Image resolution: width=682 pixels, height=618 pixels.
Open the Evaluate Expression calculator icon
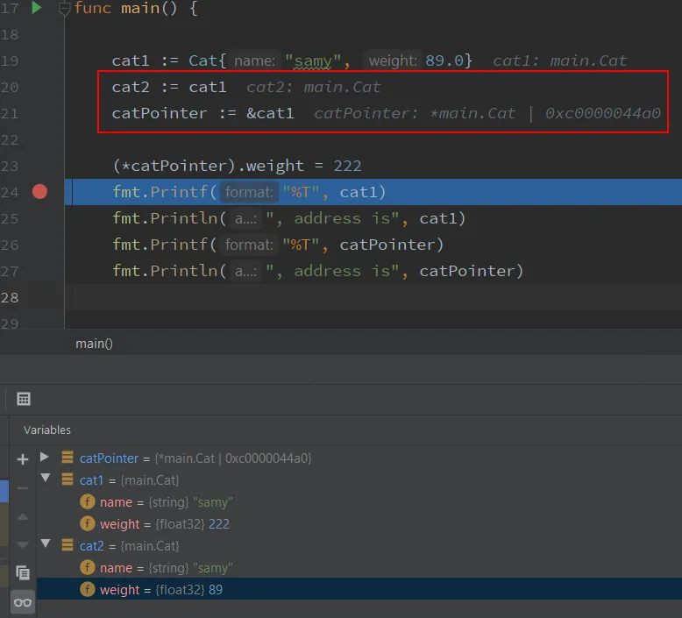pos(24,399)
